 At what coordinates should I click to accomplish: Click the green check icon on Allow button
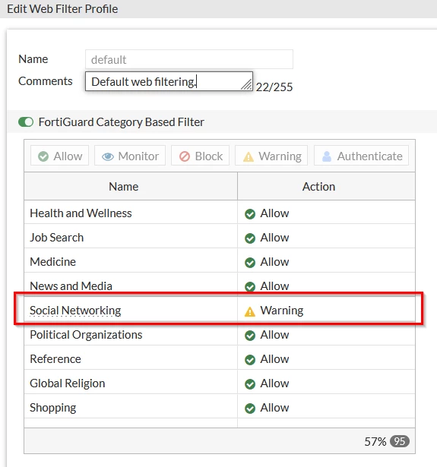43,156
